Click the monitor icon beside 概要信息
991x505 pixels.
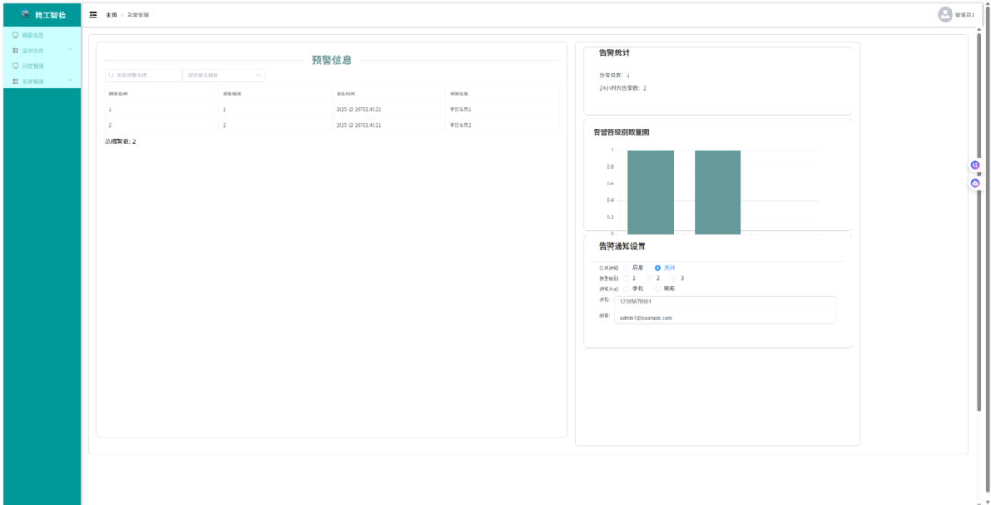[x=16, y=35]
